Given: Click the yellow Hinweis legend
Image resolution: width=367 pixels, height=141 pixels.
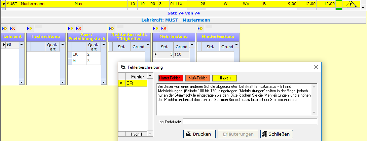Looking at the screenshot, I should [224, 78].
